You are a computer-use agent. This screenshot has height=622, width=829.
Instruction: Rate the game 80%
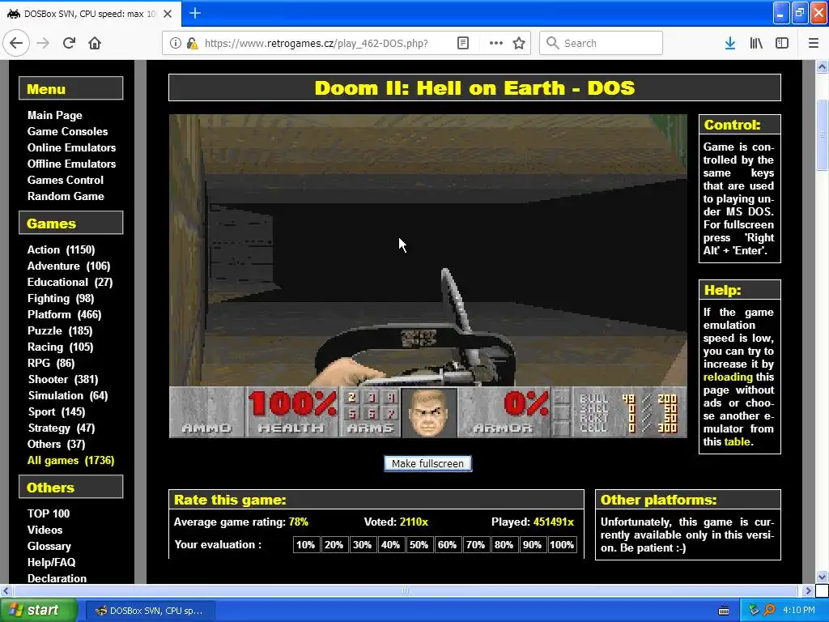(504, 545)
